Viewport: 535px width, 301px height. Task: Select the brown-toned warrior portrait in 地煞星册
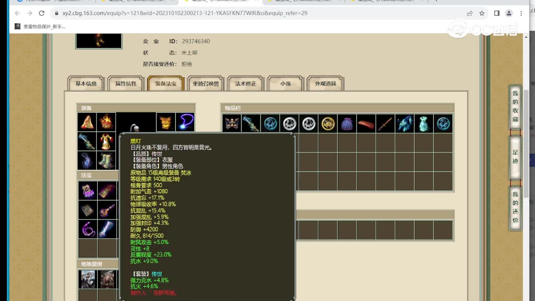coord(107,279)
